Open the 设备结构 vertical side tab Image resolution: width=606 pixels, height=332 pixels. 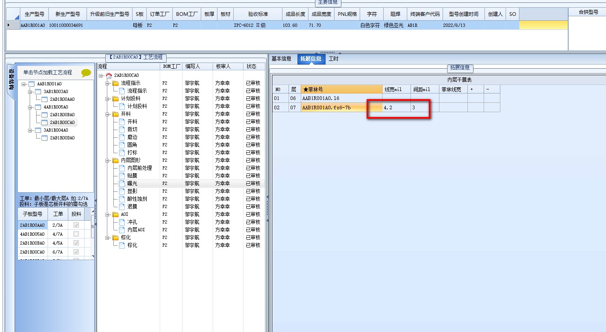click(x=11, y=79)
